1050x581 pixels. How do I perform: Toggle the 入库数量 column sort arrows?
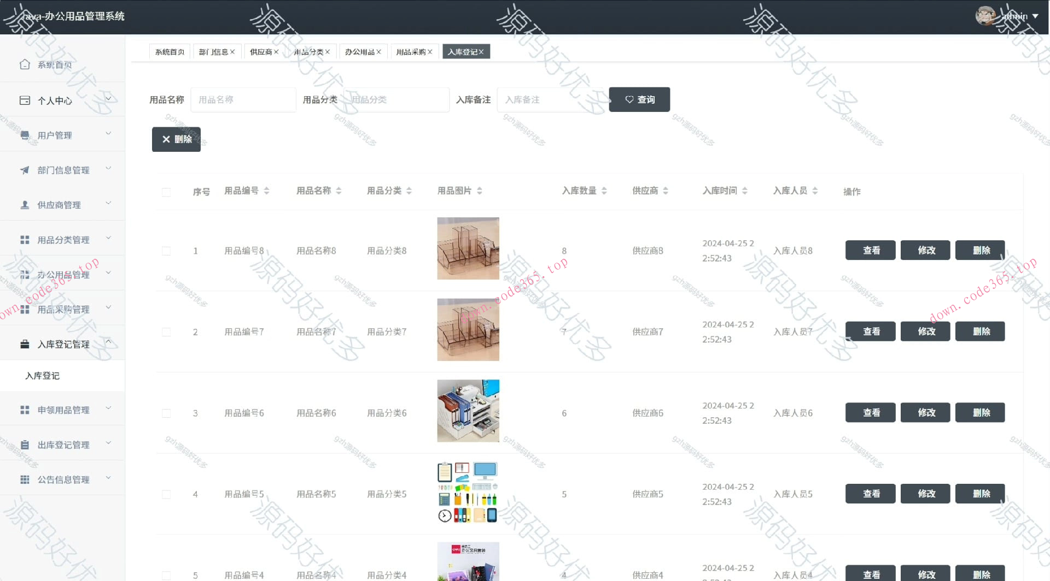(604, 191)
